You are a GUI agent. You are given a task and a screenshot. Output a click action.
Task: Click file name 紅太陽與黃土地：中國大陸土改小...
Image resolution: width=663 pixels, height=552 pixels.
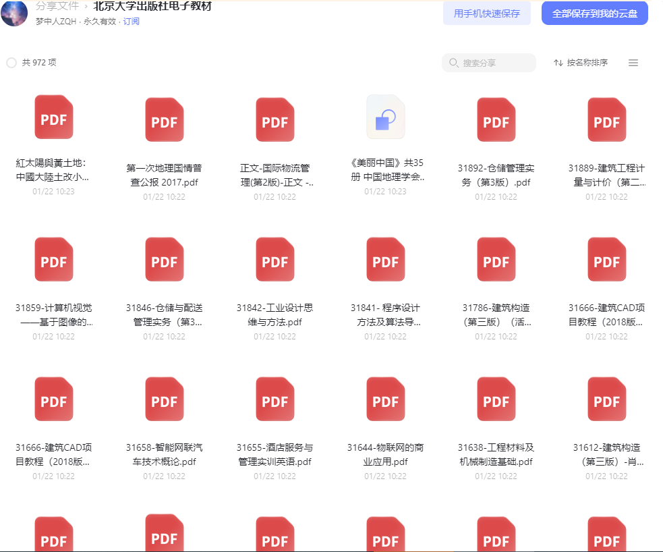pyautogui.click(x=53, y=169)
